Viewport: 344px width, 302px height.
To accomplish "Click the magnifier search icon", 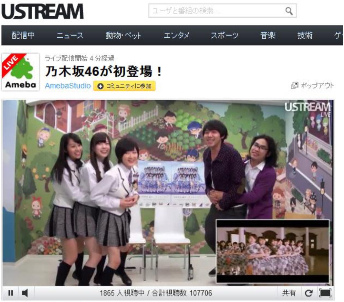I will [289, 11].
